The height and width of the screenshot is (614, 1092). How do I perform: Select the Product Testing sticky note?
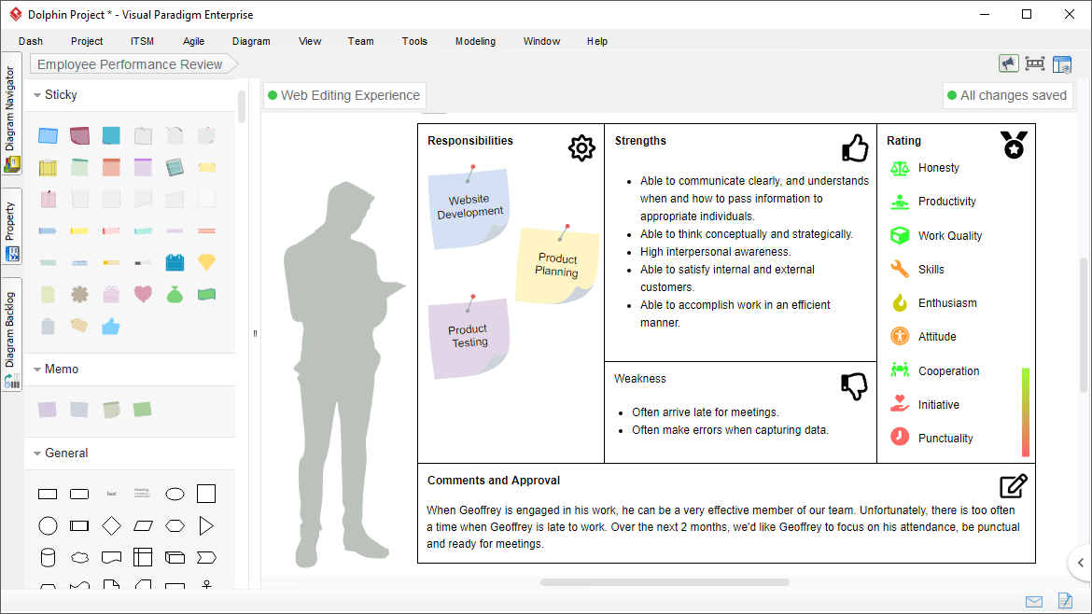click(x=469, y=337)
